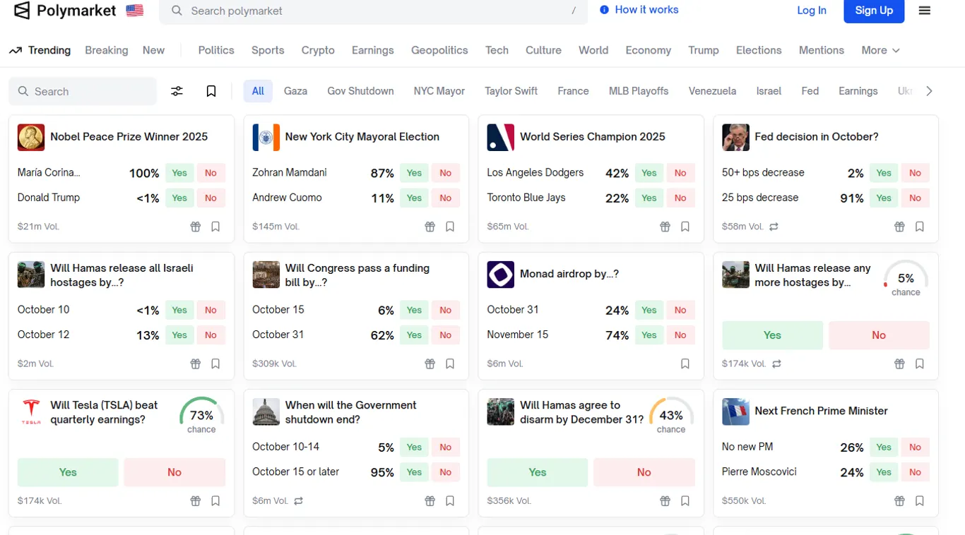This screenshot has width=965, height=535.
Task: Expand the More categories dropdown
Action: tap(880, 50)
